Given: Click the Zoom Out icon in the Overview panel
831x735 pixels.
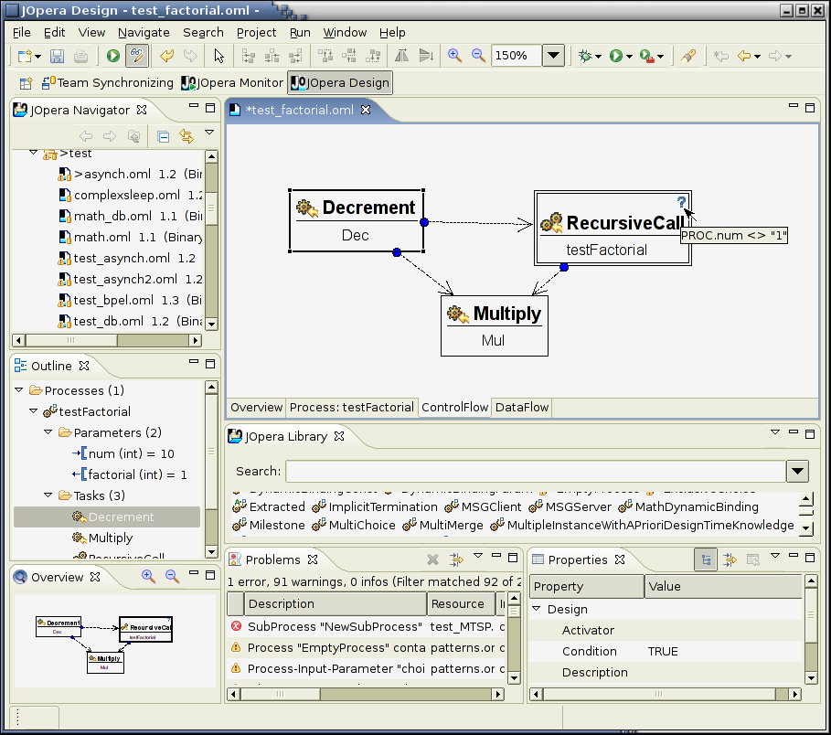Looking at the screenshot, I should (x=172, y=577).
